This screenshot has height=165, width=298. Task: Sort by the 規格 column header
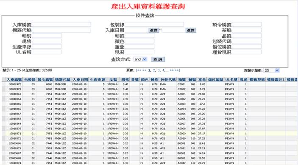pyautogui.click(x=125, y=79)
